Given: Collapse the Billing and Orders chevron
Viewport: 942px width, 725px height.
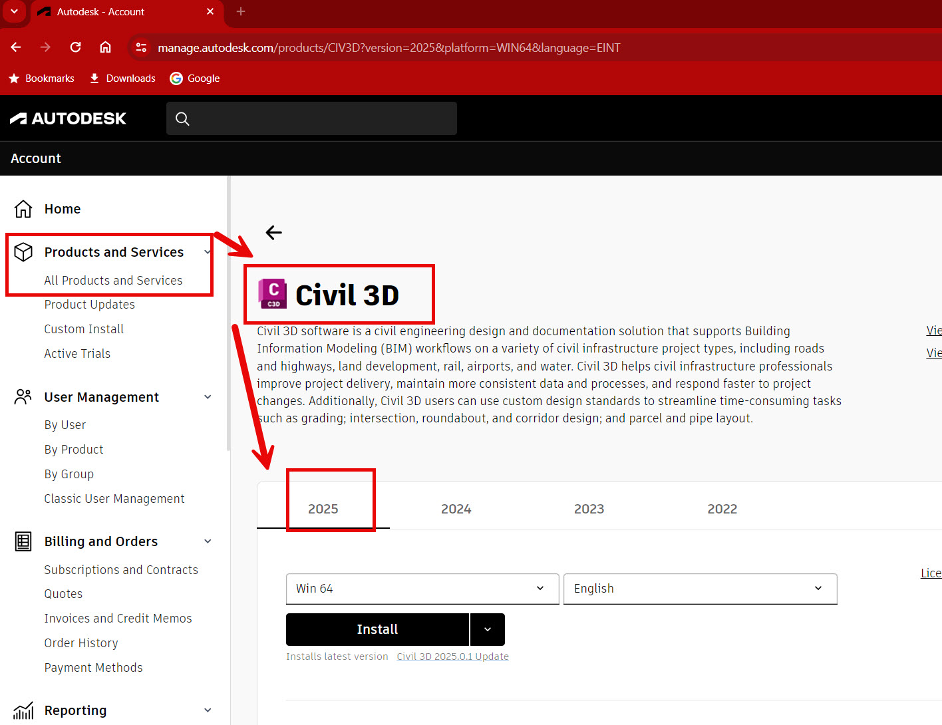Looking at the screenshot, I should (x=208, y=541).
